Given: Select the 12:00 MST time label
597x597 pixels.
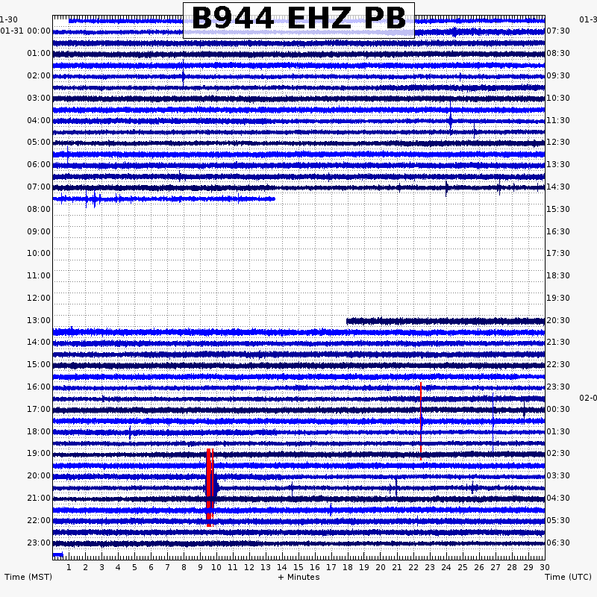Looking at the screenshot, I should (39, 298).
